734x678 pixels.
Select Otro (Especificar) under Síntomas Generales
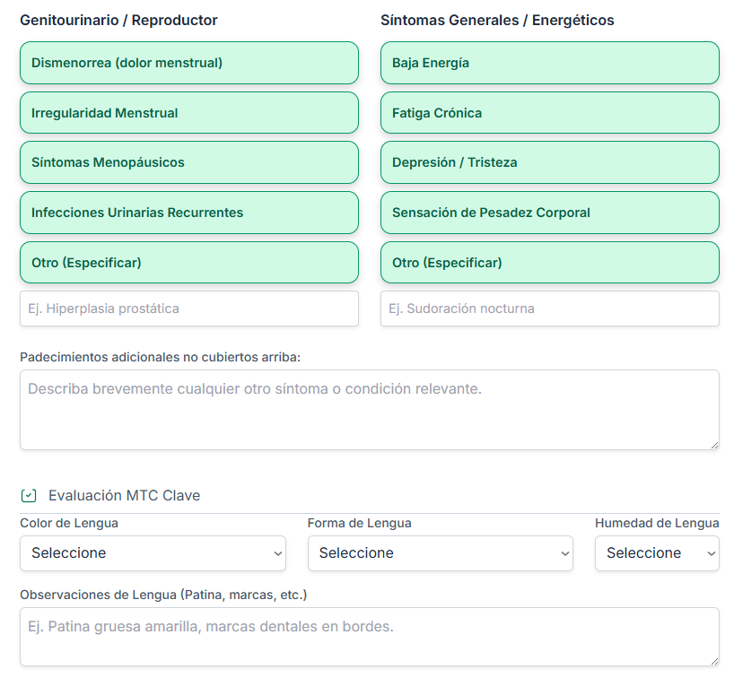(x=549, y=262)
